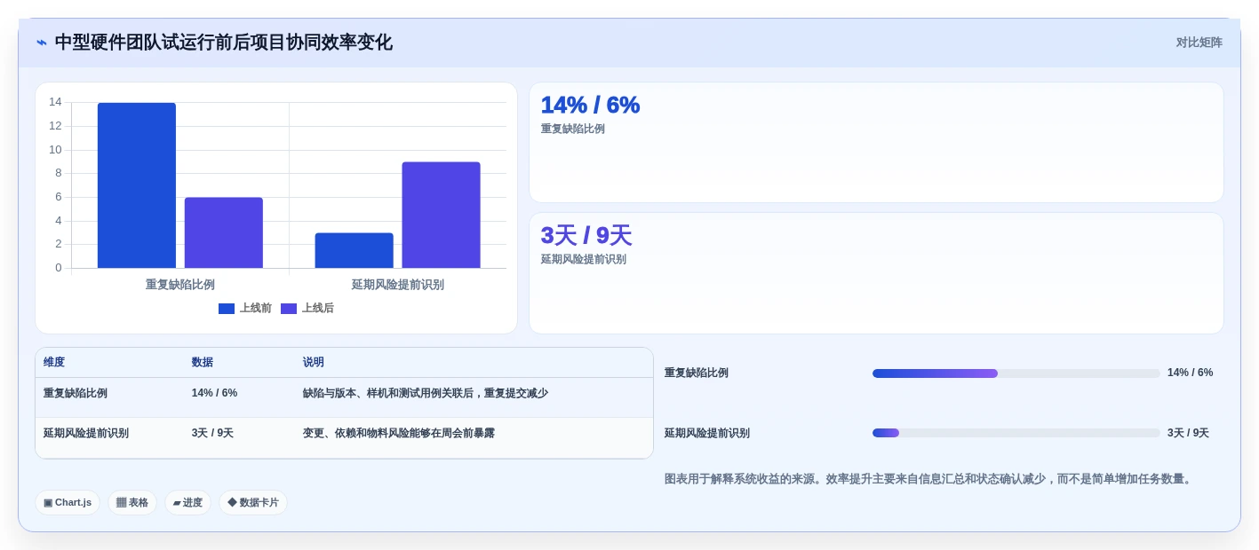The height and width of the screenshot is (550, 1259).
Task: Click the 上线后 legend label text
Action: point(318,309)
